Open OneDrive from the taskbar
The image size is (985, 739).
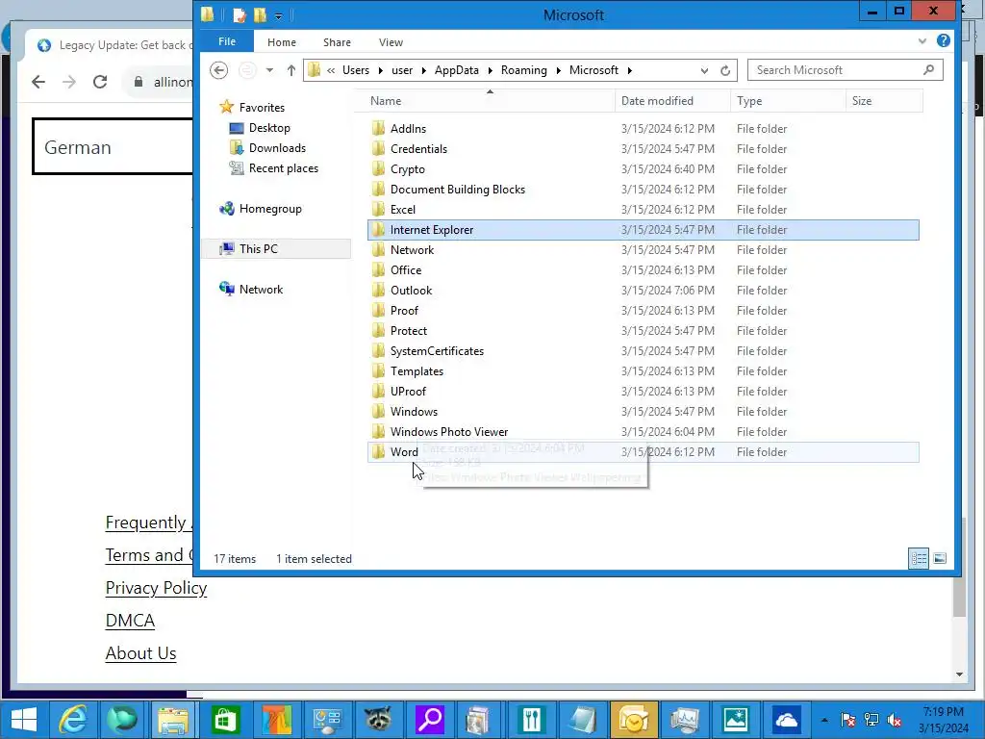(x=786, y=720)
